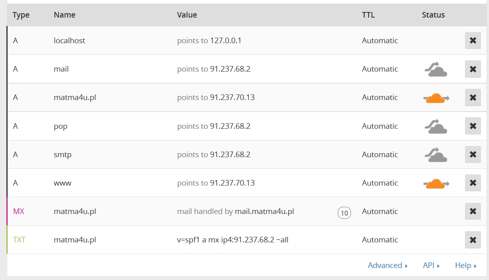This screenshot has height=280, width=489.
Task: Remove the MX record for matma4u.pl
Action: click(473, 211)
